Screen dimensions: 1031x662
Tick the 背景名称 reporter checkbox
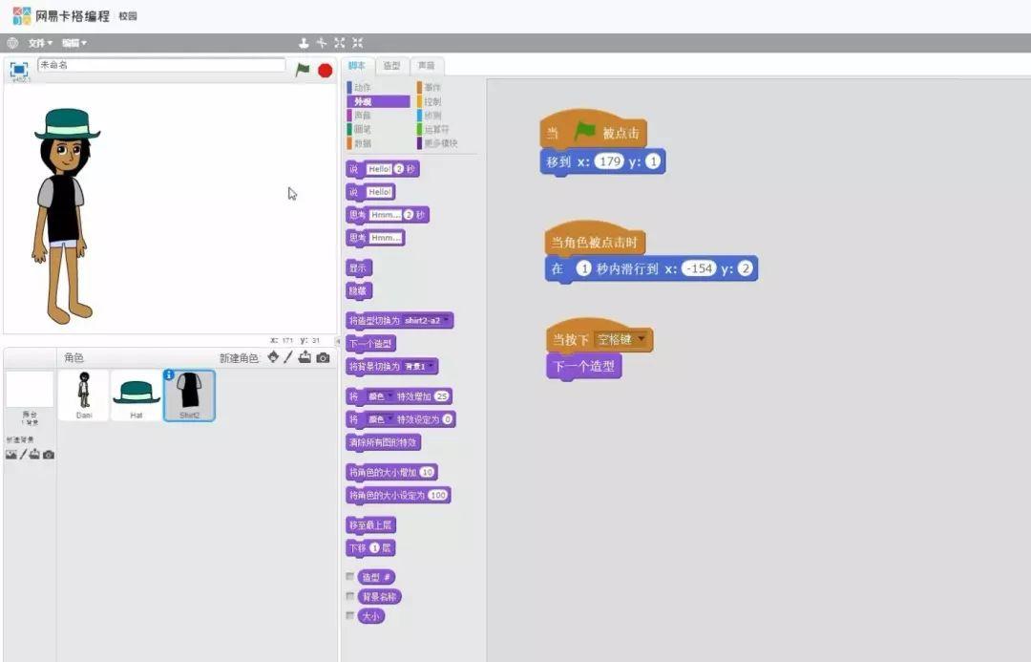350,596
